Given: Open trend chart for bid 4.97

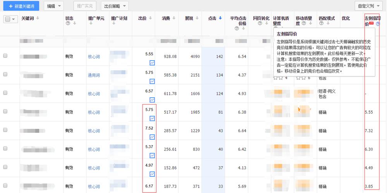Looking at the screenshot, I should (x=152, y=174).
